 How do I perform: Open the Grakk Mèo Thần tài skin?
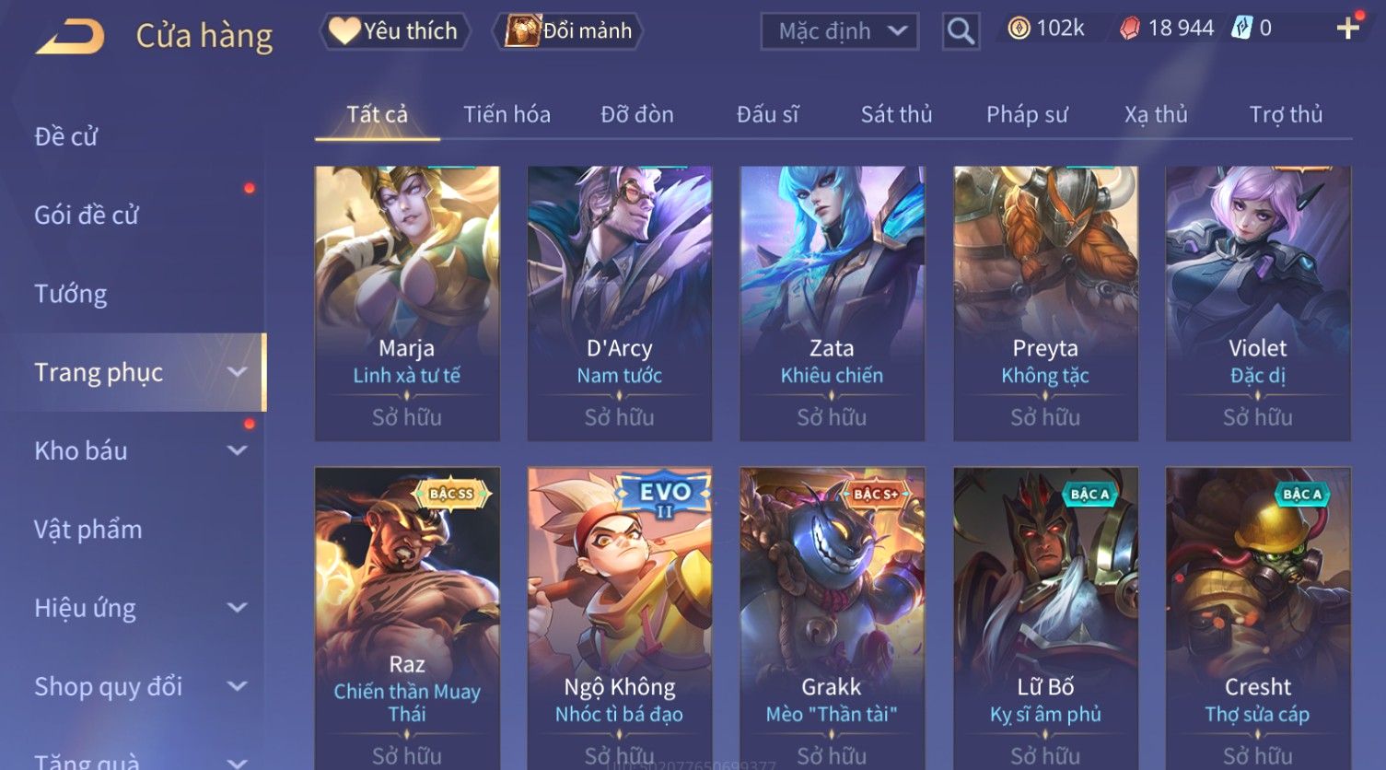(832, 617)
